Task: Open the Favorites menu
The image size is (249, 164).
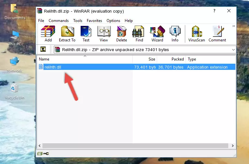Action: 94,21
